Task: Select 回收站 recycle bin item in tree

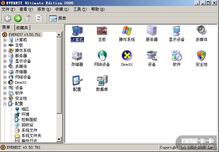Action: pos(24,125)
